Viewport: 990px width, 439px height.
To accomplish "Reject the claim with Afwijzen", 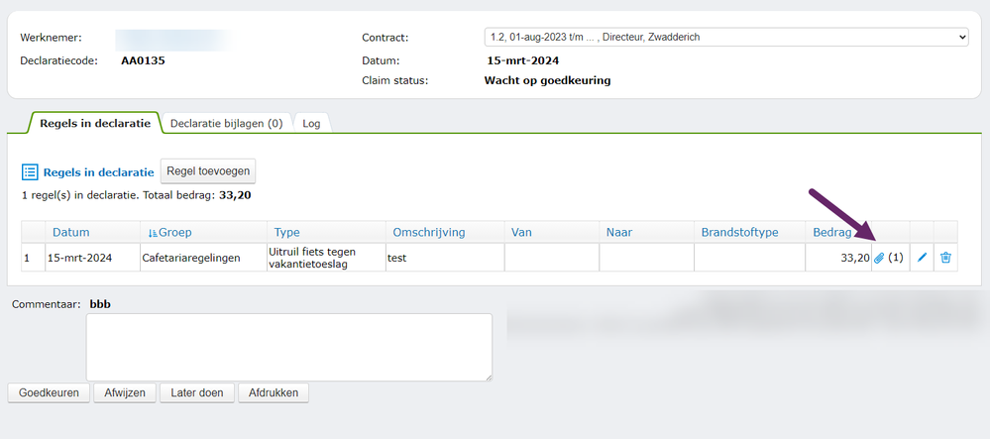I will [x=125, y=392].
